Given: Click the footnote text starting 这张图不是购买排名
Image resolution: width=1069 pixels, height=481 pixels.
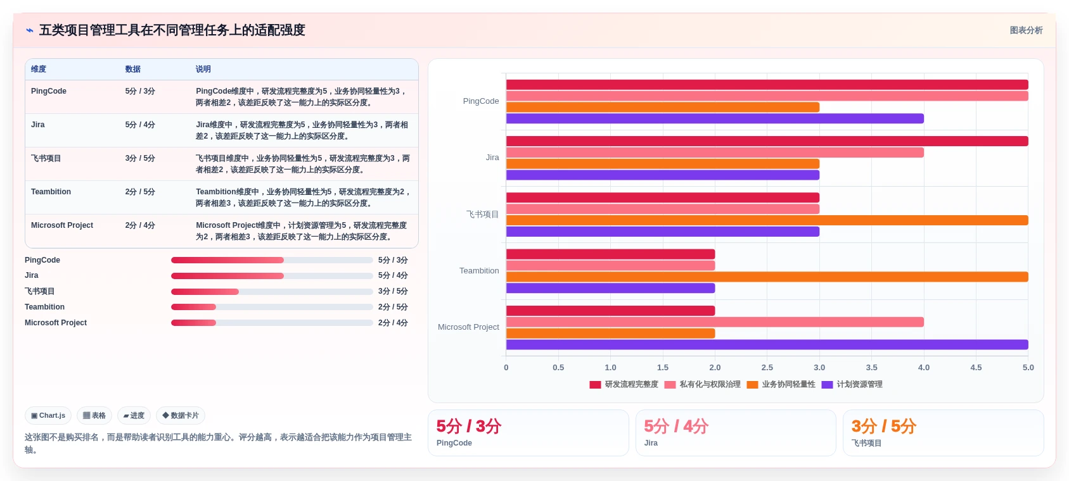Looking at the screenshot, I should click(219, 444).
